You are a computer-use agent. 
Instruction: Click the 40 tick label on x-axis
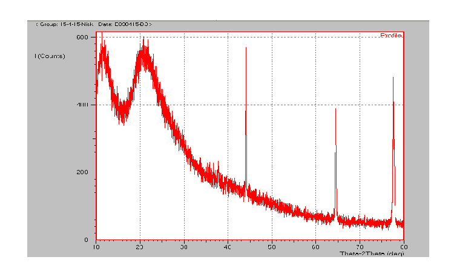(228, 247)
